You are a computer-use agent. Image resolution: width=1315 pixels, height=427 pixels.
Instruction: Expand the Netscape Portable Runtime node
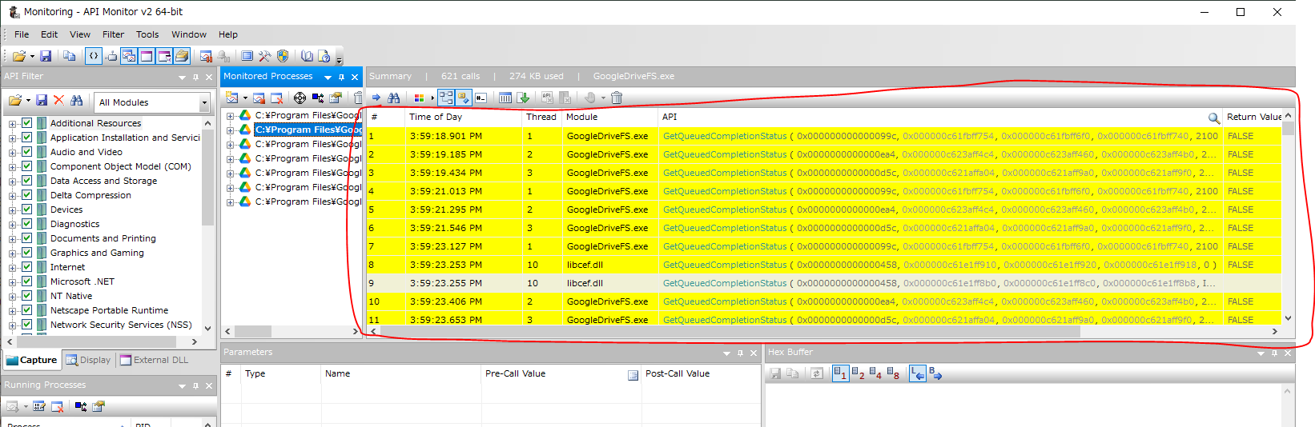coord(12,310)
